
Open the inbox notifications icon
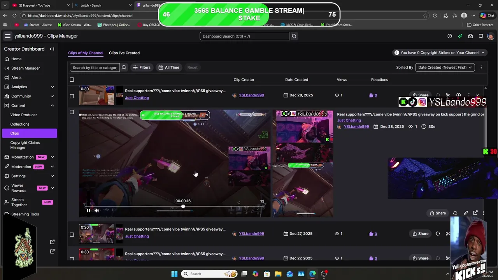click(470, 36)
